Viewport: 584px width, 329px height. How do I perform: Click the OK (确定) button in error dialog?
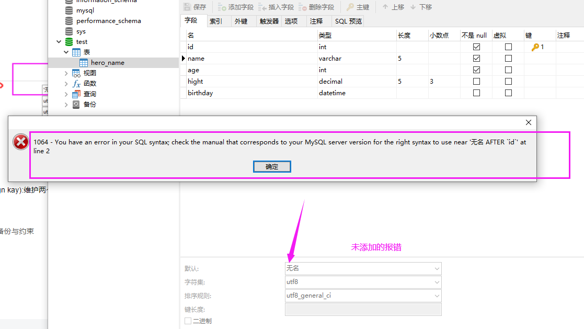(272, 166)
